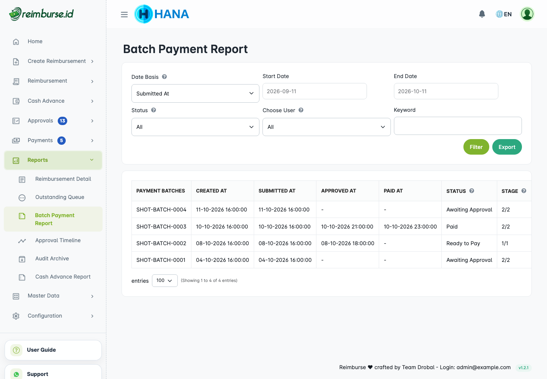The image size is (547, 379).
Task: Click the Support WhatsApp icon
Action: tap(16, 374)
